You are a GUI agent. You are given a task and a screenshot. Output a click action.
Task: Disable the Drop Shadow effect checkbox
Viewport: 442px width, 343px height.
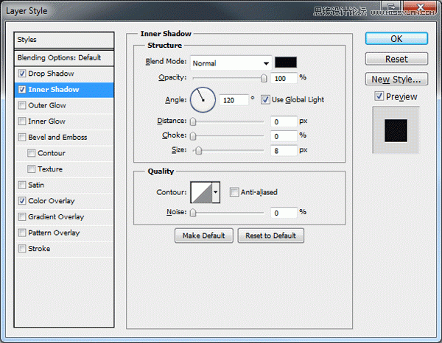tap(22, 74)
